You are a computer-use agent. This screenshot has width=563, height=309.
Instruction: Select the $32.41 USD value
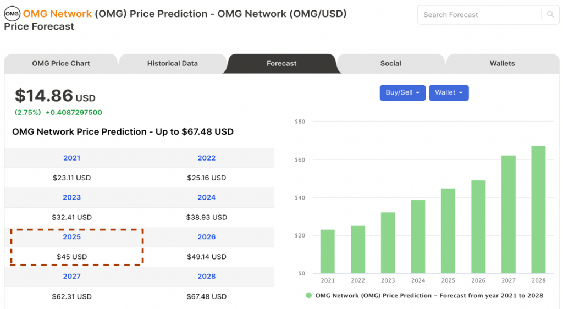tap(72, 217)
